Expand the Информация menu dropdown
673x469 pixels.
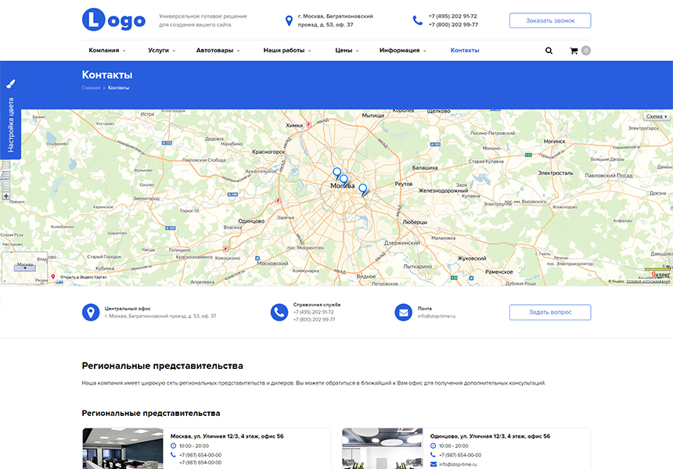tap(402, 51)
